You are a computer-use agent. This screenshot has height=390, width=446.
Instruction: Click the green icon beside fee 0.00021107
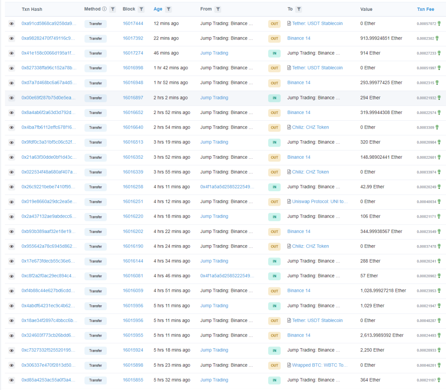pyautogui.click(x=439, y=380)
